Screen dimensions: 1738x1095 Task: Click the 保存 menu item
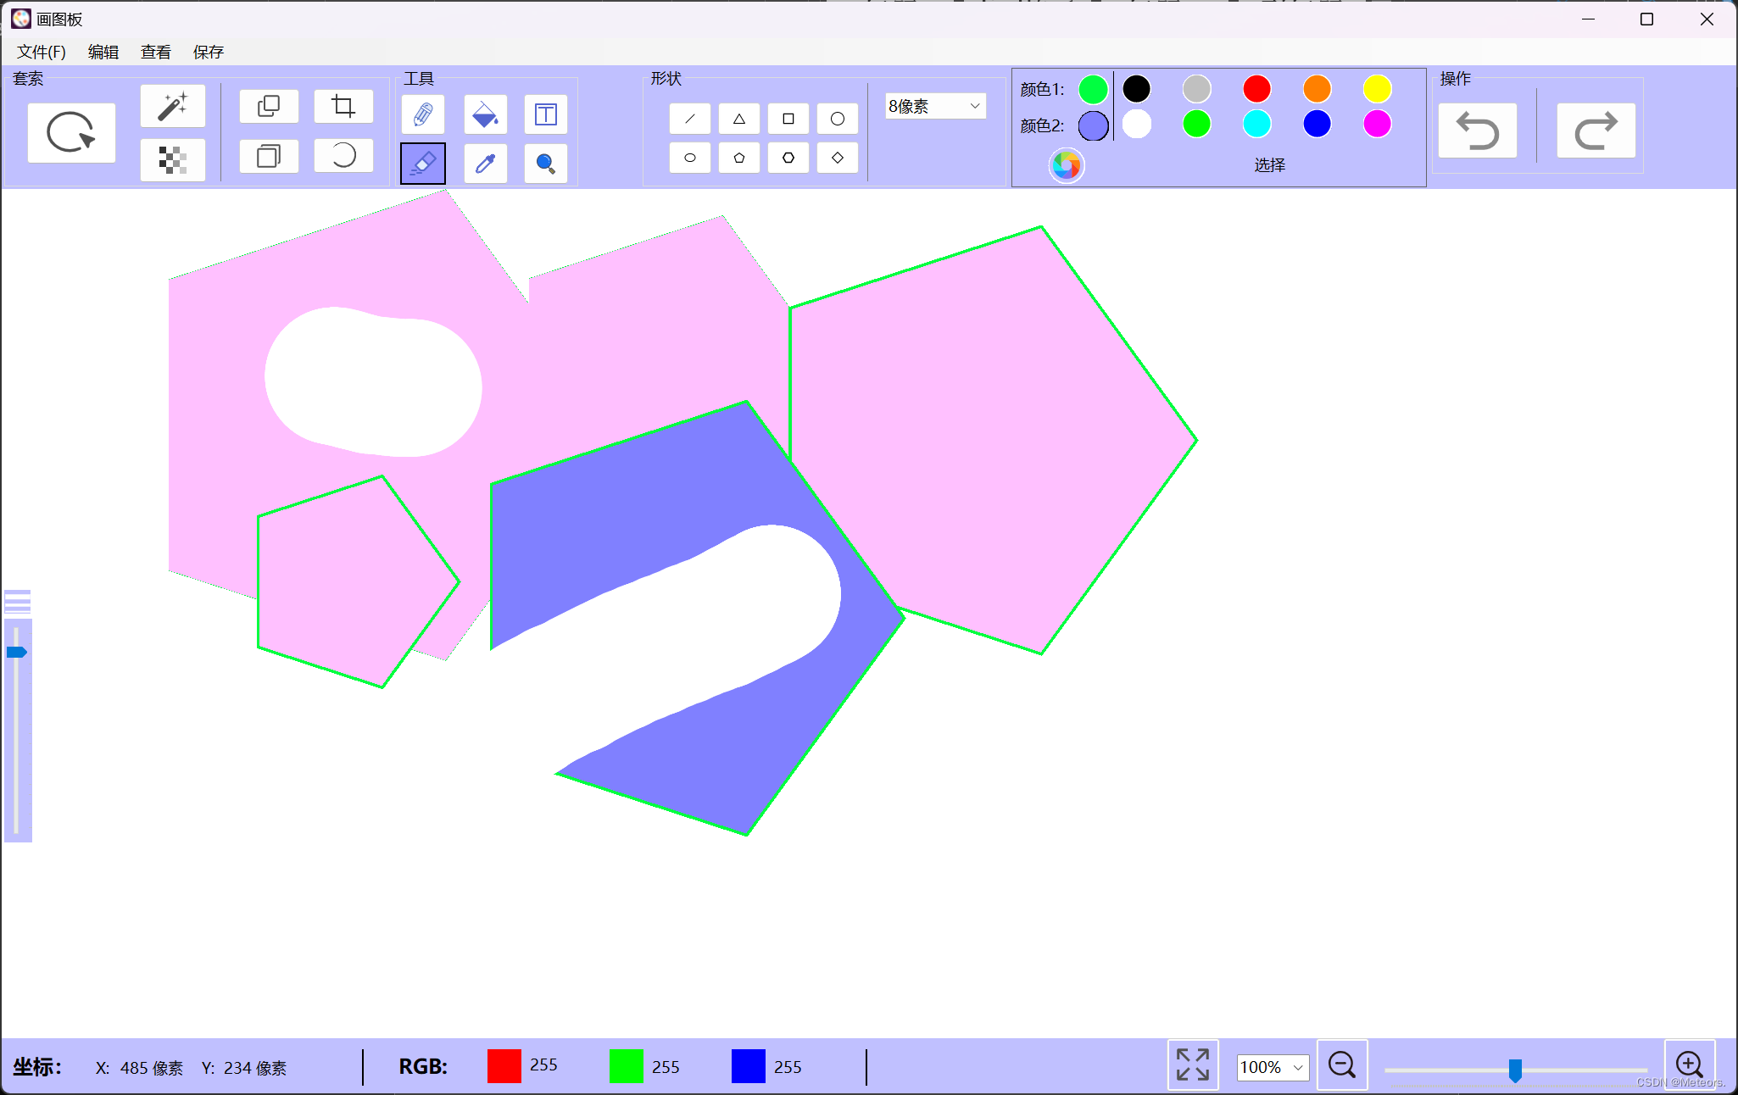coord(208,52)
